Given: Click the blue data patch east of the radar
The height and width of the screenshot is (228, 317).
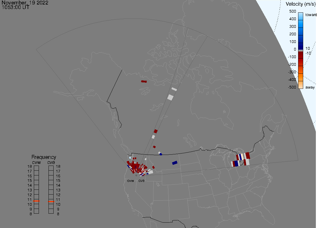Looking at the screenshot, I should (x=175, y=163).
